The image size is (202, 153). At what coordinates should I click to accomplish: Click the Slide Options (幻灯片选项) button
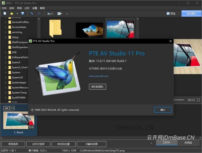[38, 144]
